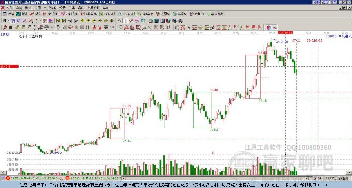
Task: Click the 论坛 forum button
Action: click(x=325, y=2)
